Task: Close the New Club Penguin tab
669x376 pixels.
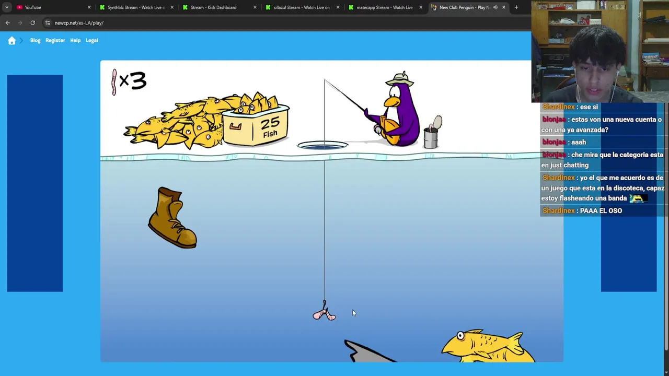Action: point(503,7)
